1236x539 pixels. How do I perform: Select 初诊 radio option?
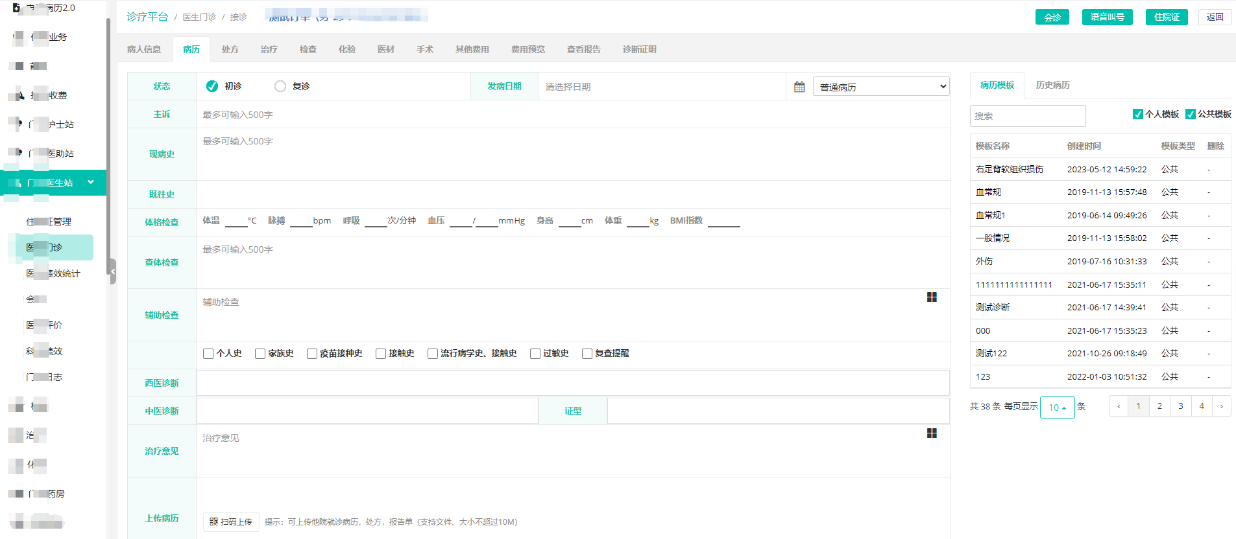coord(212,86)
